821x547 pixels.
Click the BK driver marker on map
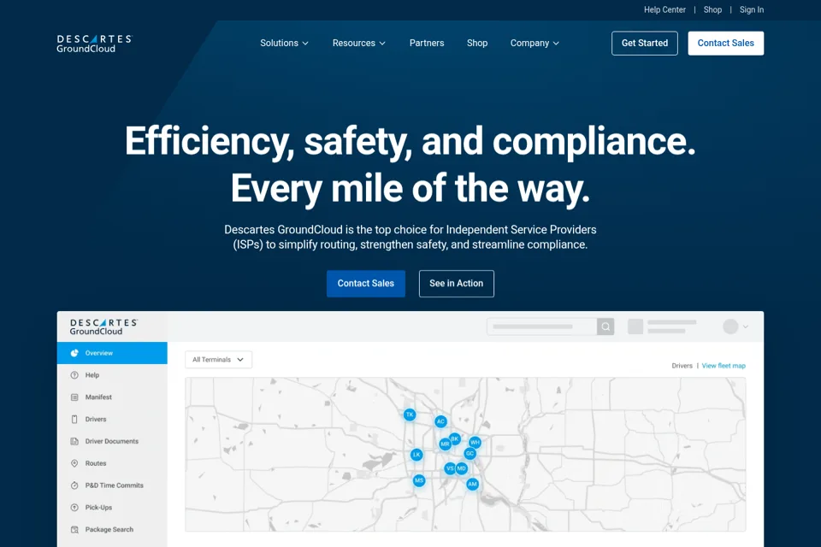pyautogui.click(x=455, y=438)
